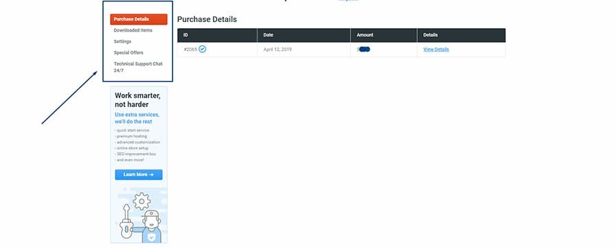This screenshot has width=615, height=249.
Task: Click the 'Work smarter, not harder' banner headline
Action: pos(137,100)
